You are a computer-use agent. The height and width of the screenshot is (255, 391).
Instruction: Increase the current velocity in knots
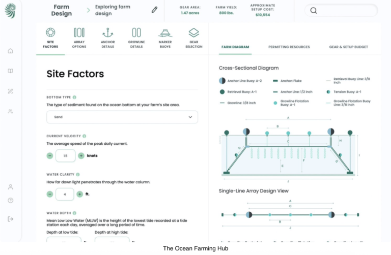tap(81, 156)
